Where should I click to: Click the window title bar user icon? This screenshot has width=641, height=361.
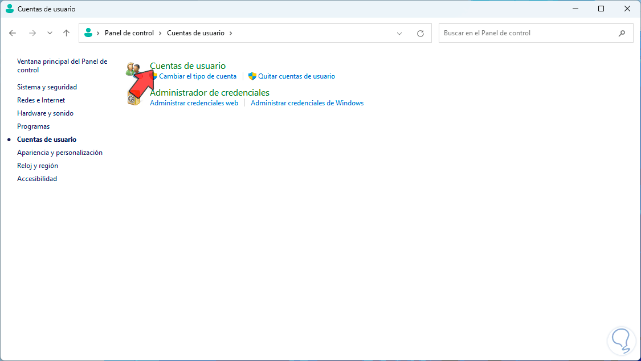point(10,9)
